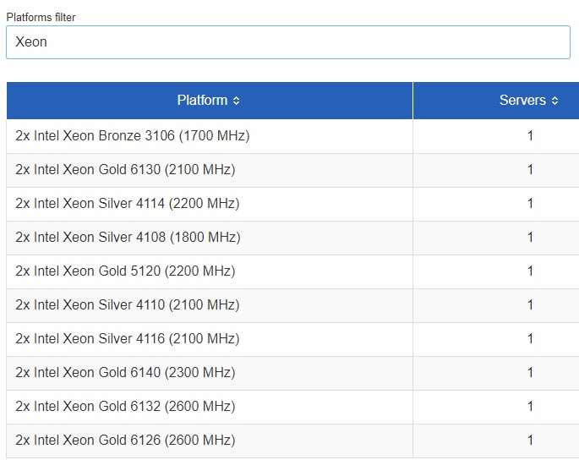
Task: Click the Platform column sort icon
Action: coord(236,101)
